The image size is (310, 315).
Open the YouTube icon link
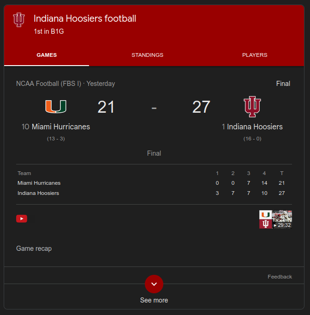[22, 218]
